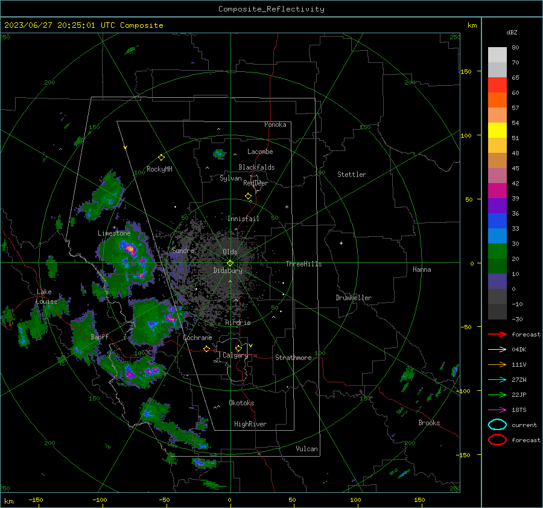Image resolution: width=543 pixels, height=508 pixels.
Task: Click the Lake Louise label
Action: (46, 297)
